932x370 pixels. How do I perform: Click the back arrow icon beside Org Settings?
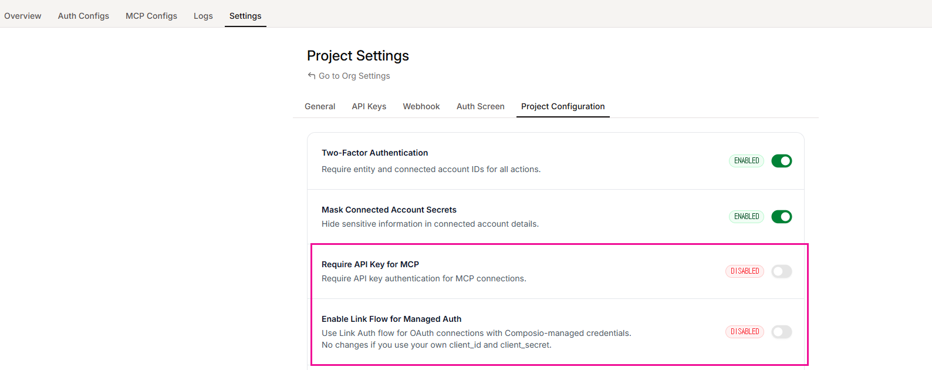pyautogui.click(x=312, y=76)
